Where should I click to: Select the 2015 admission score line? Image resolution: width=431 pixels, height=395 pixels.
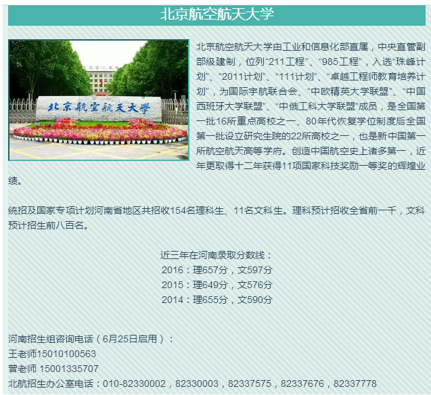point(217,285)
